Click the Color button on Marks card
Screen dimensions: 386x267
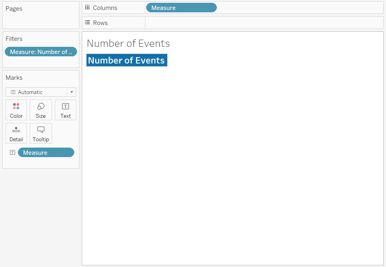click(x=16, y=110)
